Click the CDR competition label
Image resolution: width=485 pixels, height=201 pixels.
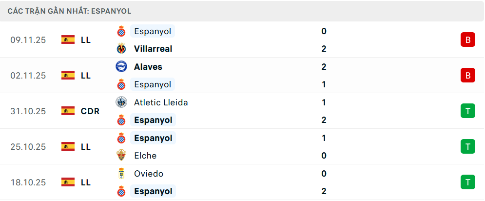click(x=90, y=111)
